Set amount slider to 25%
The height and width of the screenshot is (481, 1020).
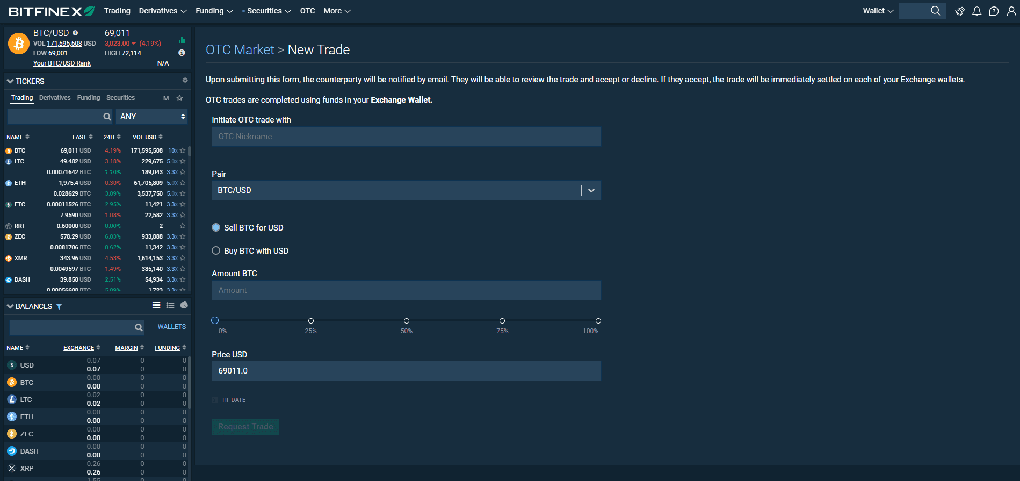point(311,321)
